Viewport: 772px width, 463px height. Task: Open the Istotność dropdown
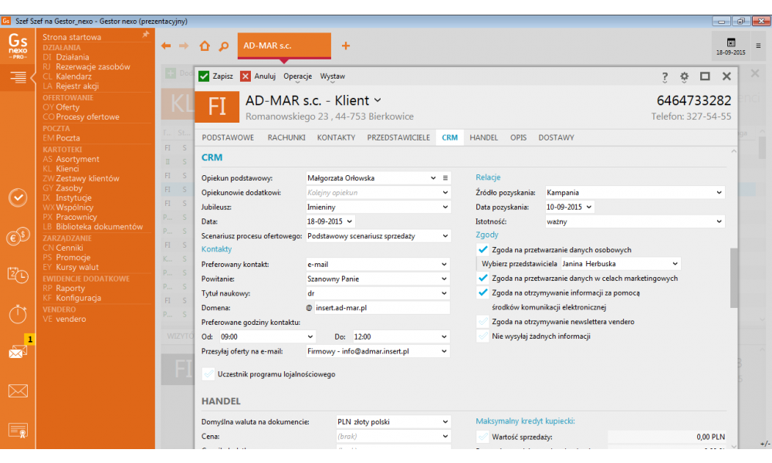(x=719, y=221)
